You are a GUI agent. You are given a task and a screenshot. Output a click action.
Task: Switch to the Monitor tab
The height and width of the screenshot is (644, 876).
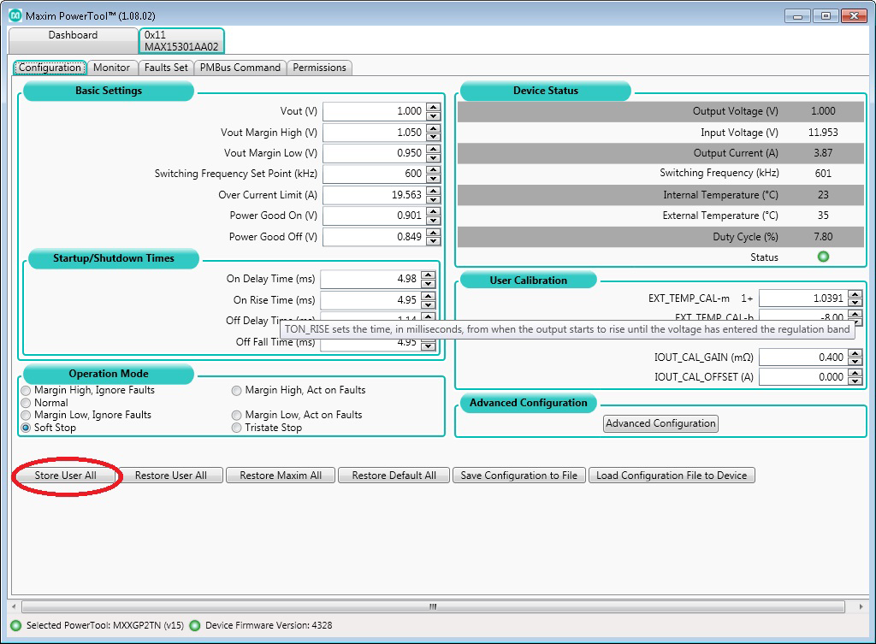click(111, 68)
